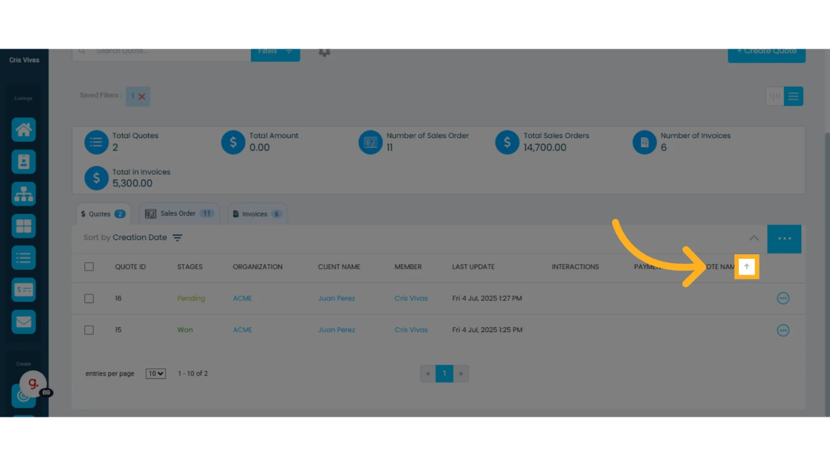The image size is (830, 466).
Task: Open the contacts badge icon in sidebar
Action: coord(24,162)
